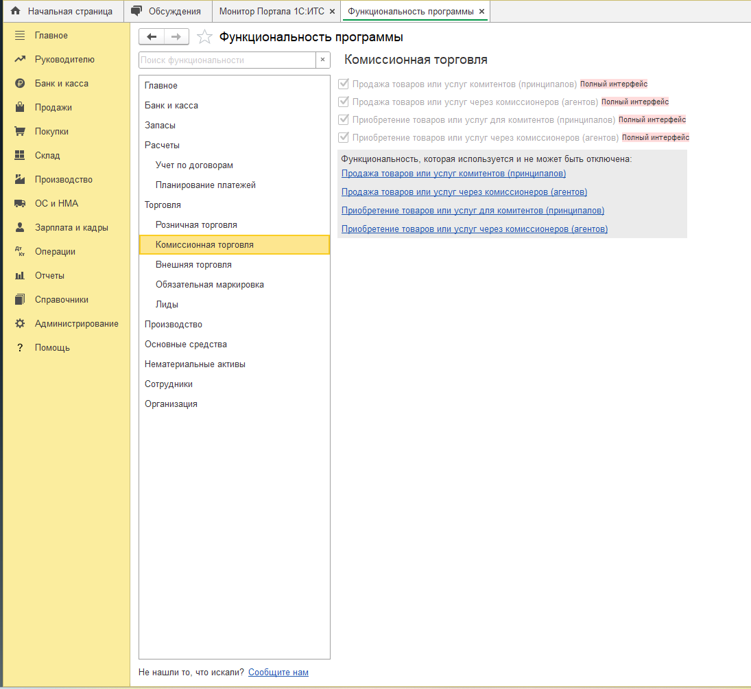
Task: Clear the functionality search field
Action: [323, 60]
